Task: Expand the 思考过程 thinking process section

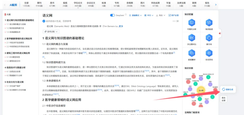Action: pos(51,31)
